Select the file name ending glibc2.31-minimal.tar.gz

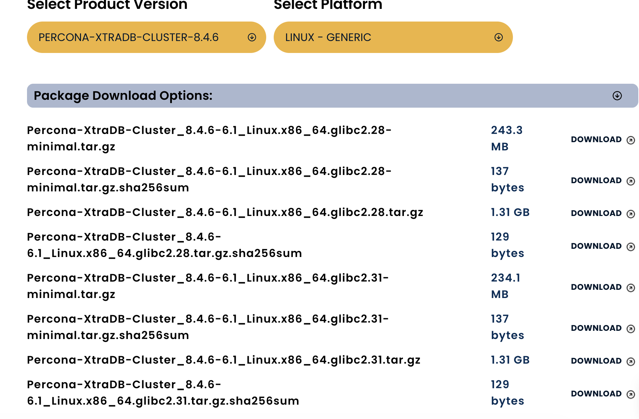pyautogui.click(x=208, y=286)
